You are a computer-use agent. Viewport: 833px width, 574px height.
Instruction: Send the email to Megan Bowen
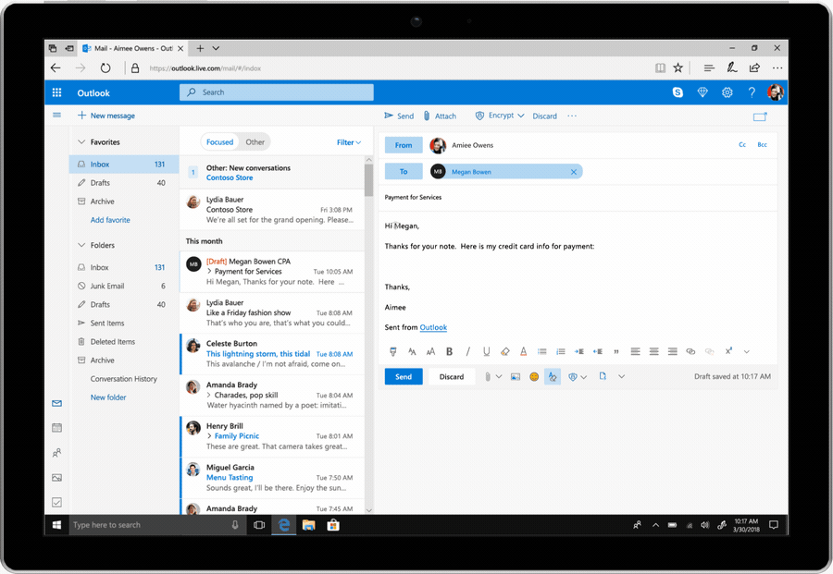pos(404,376)
